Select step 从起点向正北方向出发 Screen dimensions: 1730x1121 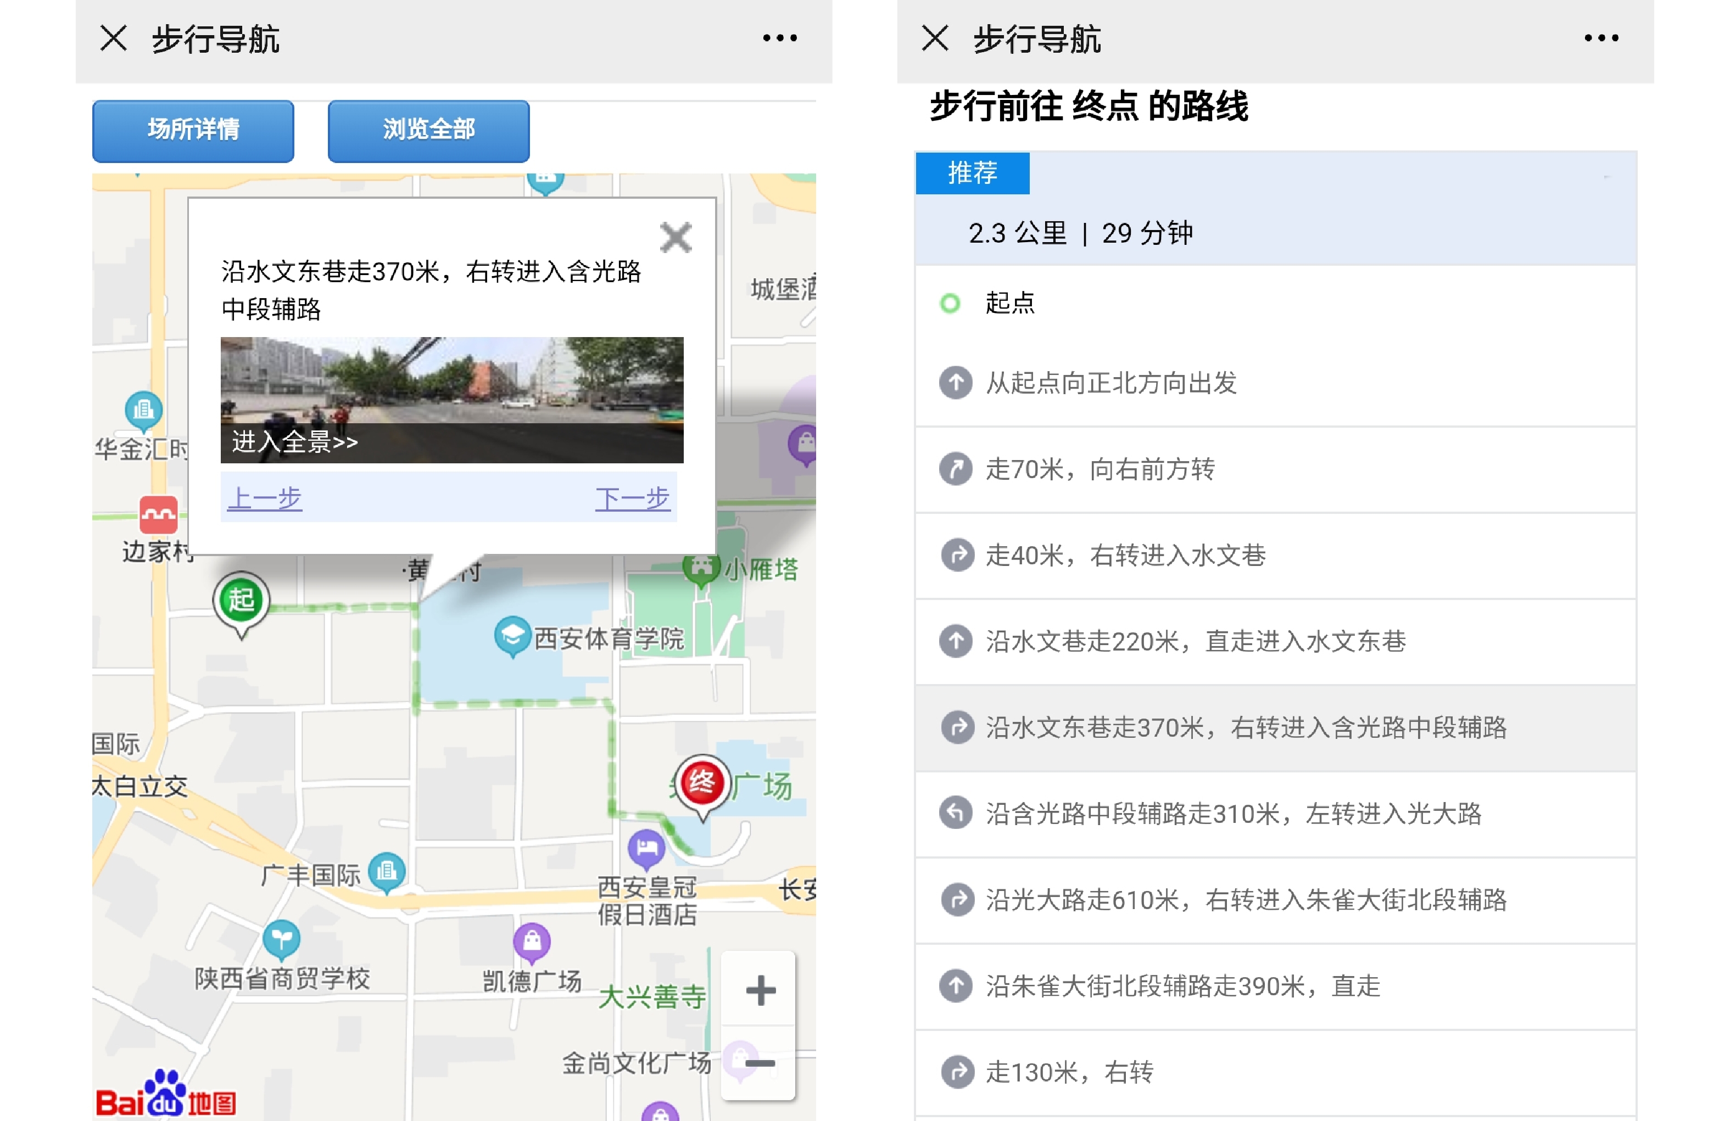point(1276,383)
